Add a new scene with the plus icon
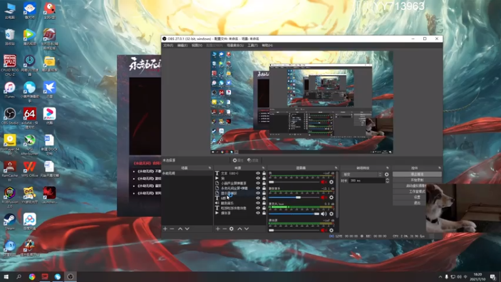This screenshot has height=282, width=501. pyautogui.click(x=165, y=229)
